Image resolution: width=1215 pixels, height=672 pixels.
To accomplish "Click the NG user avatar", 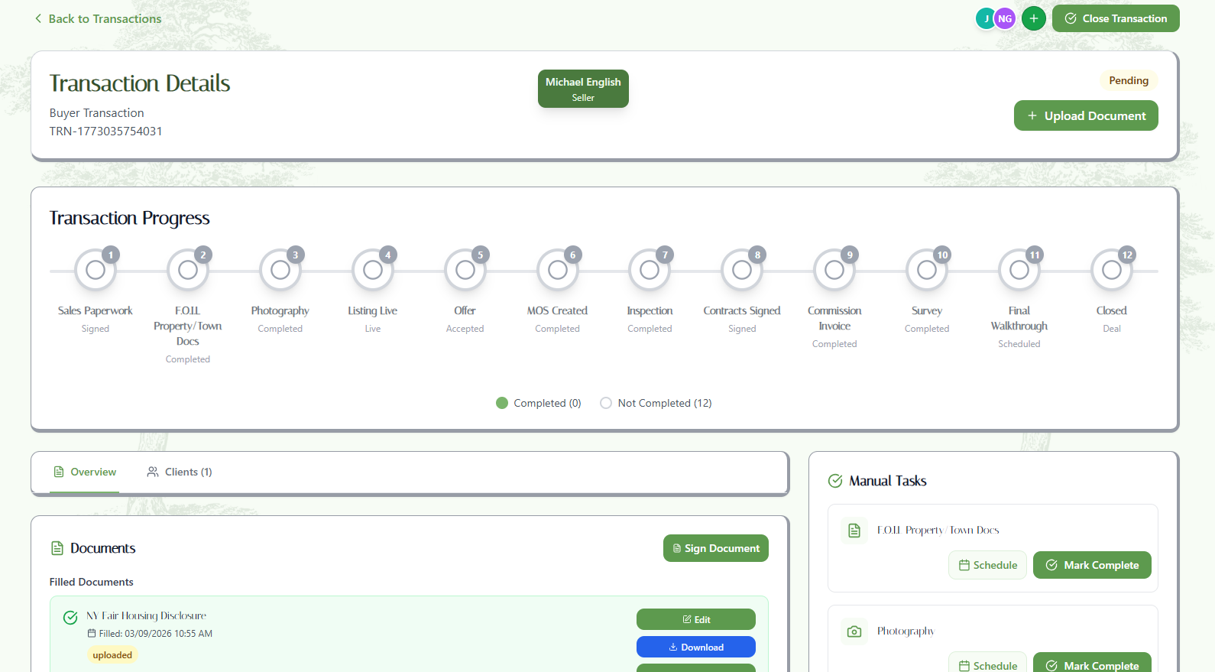I will (1005, 18).
